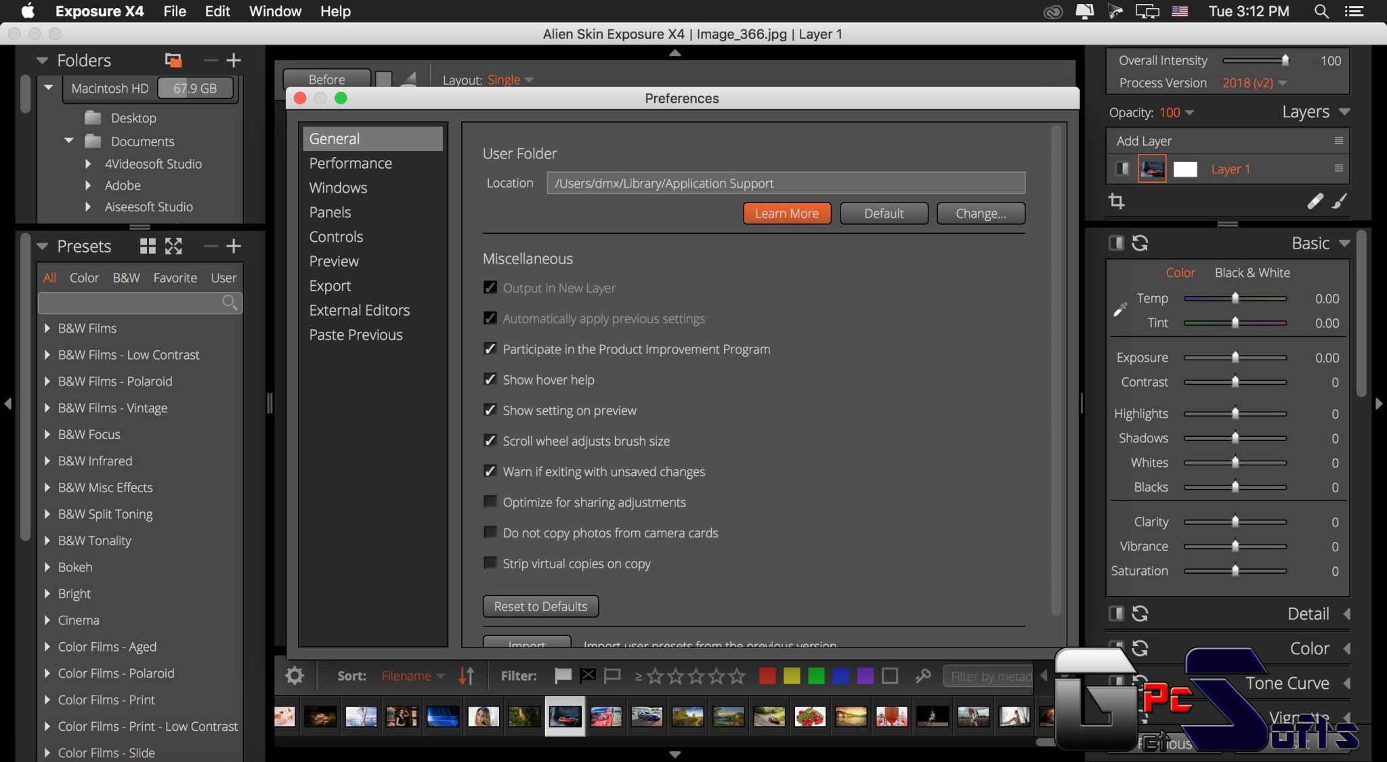
Task: Open the Layout Single dropdown
Action: (510, 80)
